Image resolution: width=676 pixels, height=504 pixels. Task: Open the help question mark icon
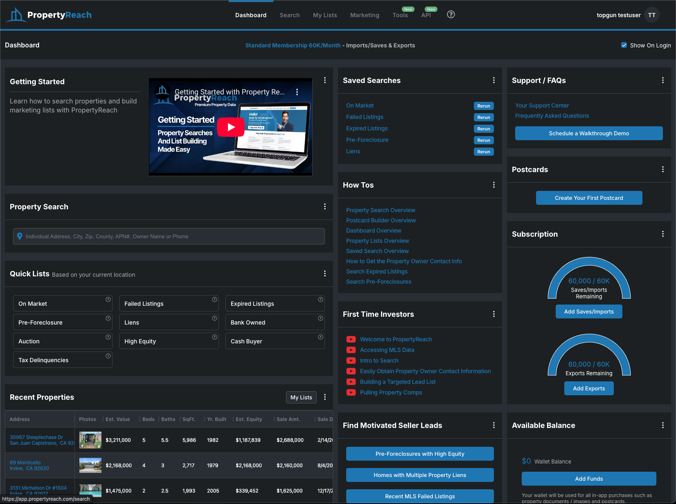click(x=451, y=15)
